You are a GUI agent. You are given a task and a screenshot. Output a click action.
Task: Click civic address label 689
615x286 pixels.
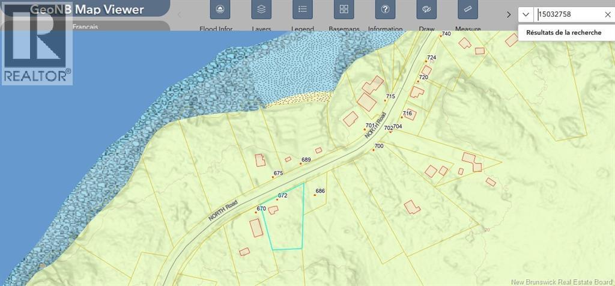306,160
